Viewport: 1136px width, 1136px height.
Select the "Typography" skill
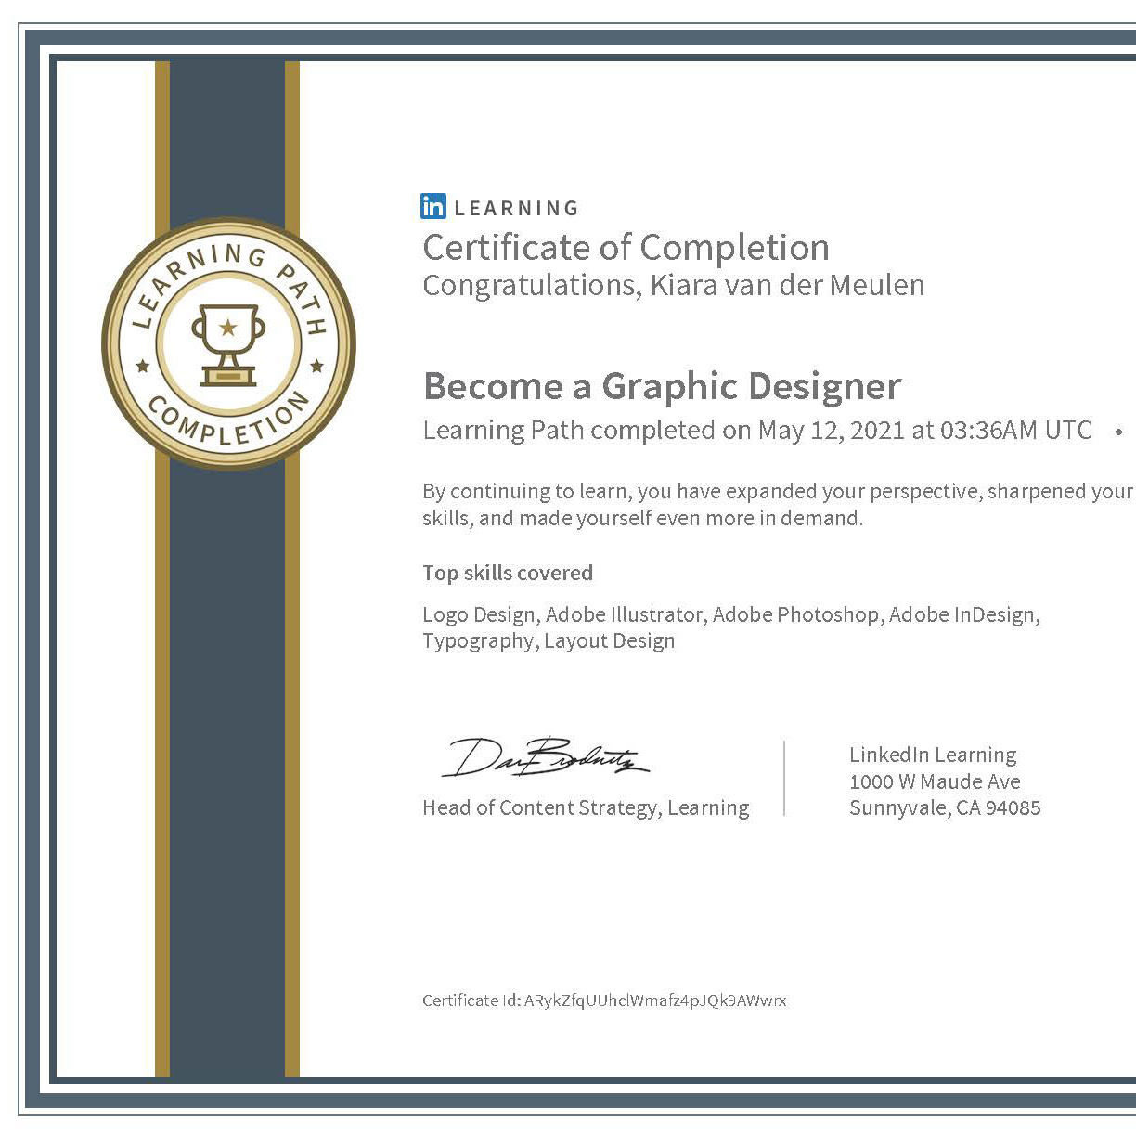point(478,641)
